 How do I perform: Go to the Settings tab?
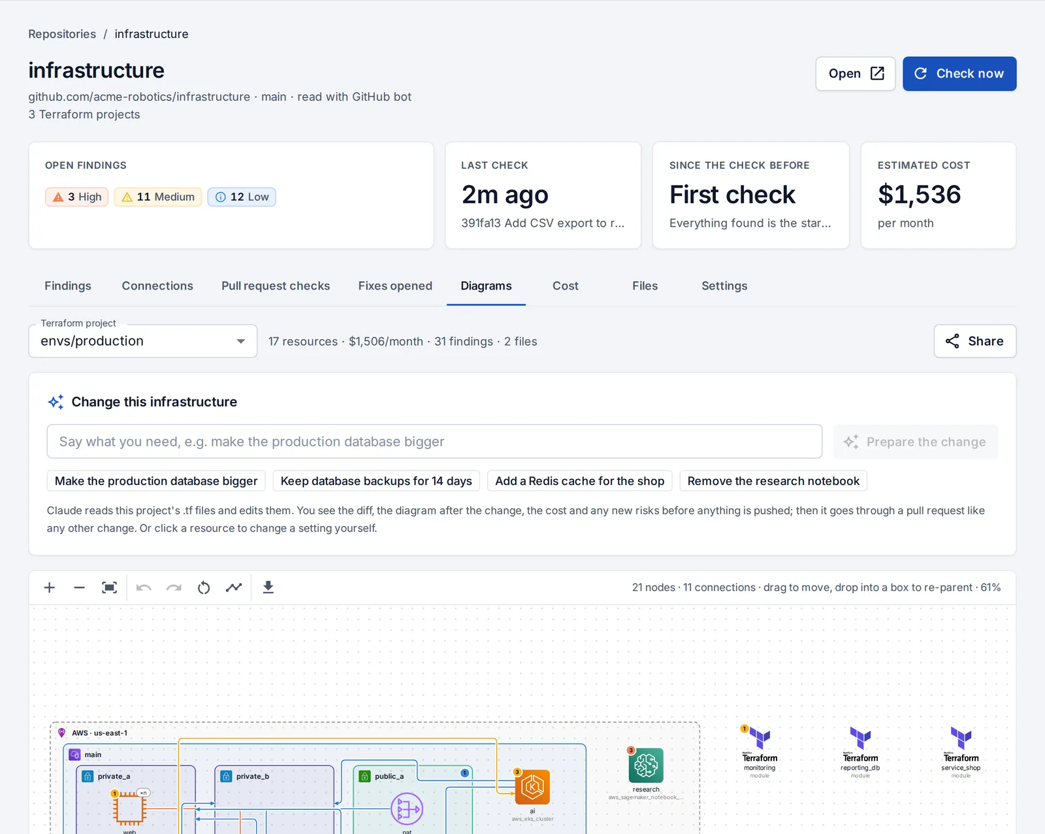coord(724,286)
